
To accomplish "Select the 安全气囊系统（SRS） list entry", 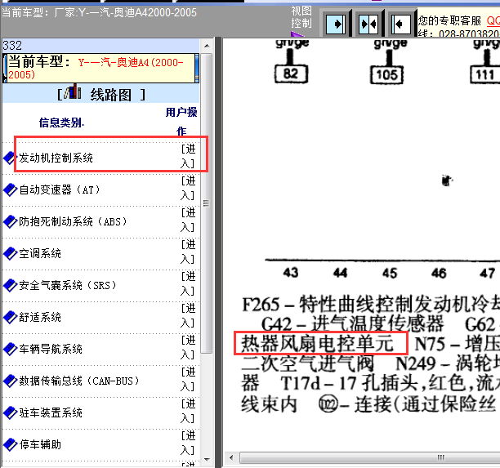I will click(67, 285).
